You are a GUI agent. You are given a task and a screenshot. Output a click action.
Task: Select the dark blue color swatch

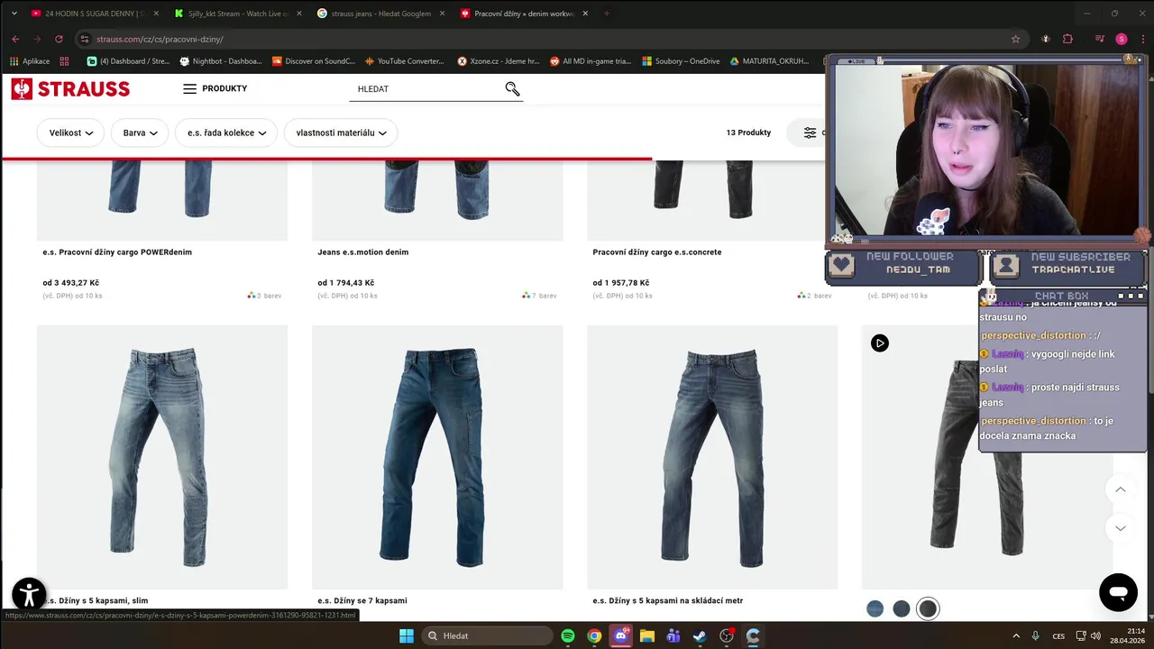[902, 609]
